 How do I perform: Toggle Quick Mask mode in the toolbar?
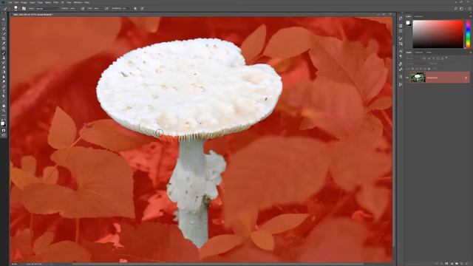point(4,130)
